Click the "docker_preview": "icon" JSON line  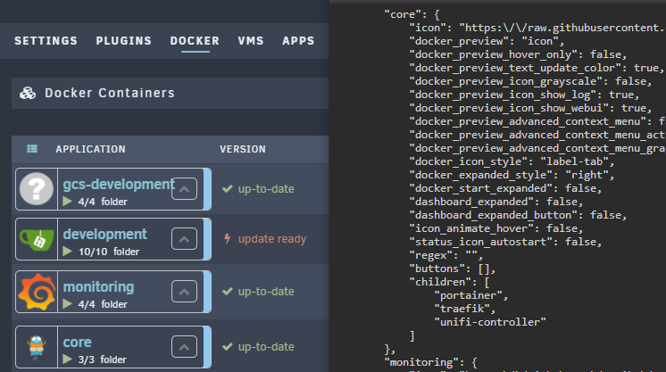[487, 41]
